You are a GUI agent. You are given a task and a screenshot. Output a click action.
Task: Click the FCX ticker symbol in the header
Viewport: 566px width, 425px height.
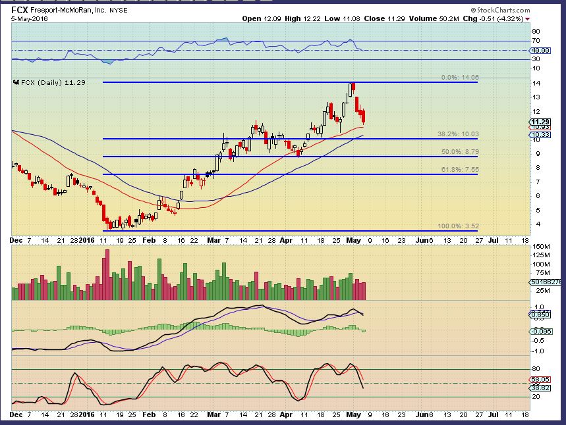[x=19, y=10]
